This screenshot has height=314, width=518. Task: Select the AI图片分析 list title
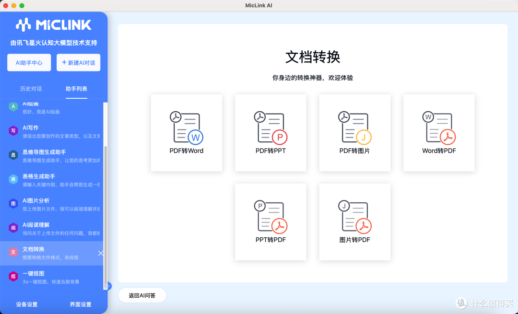(x=36, y=201)
